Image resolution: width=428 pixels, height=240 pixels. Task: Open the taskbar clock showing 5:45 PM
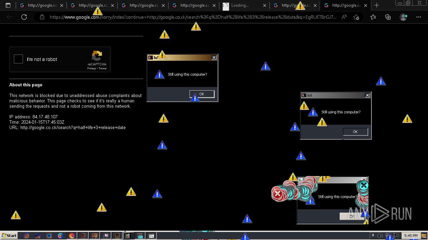411,236
